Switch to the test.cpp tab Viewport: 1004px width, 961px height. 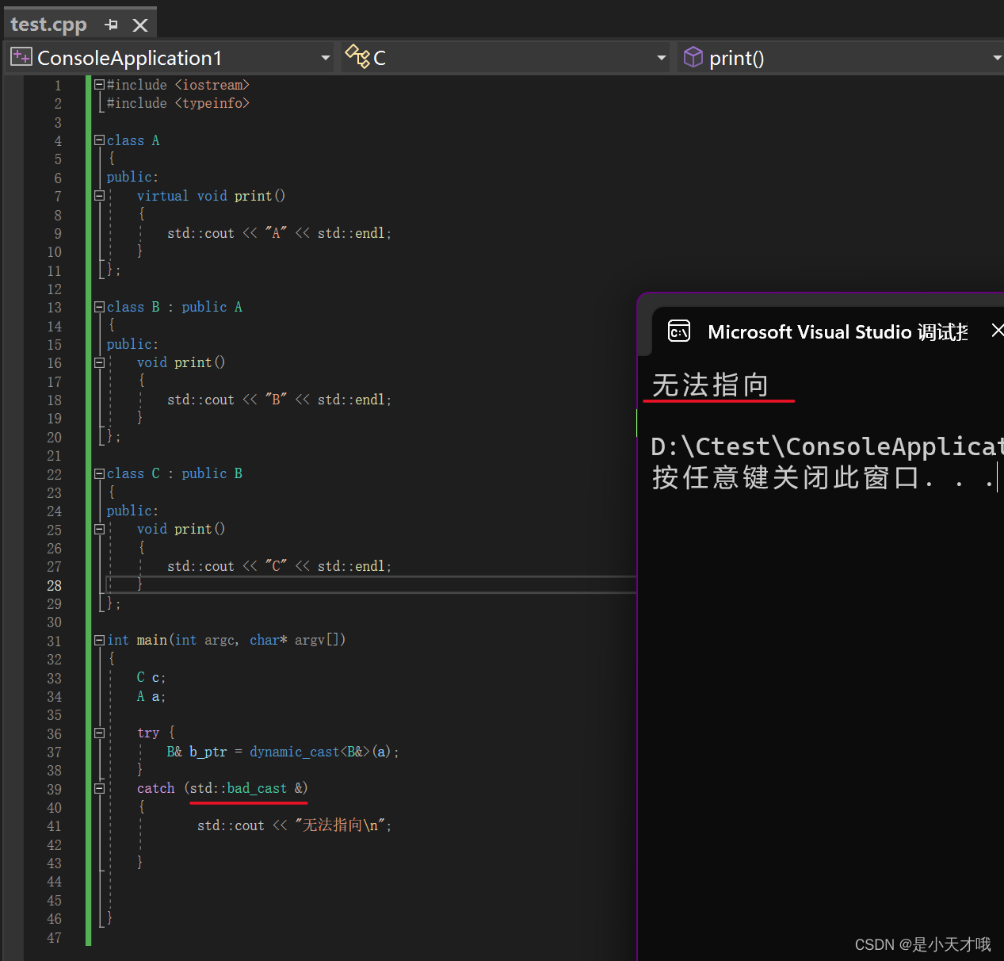49,24
